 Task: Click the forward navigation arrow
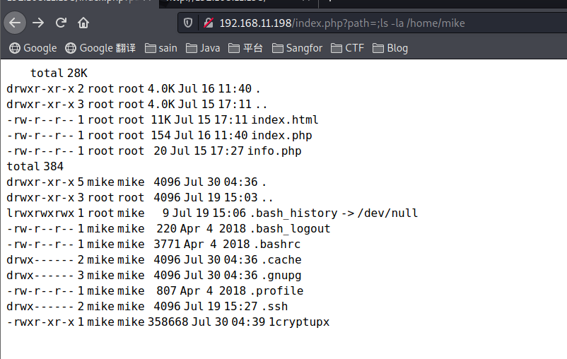(x=38, y=23)
